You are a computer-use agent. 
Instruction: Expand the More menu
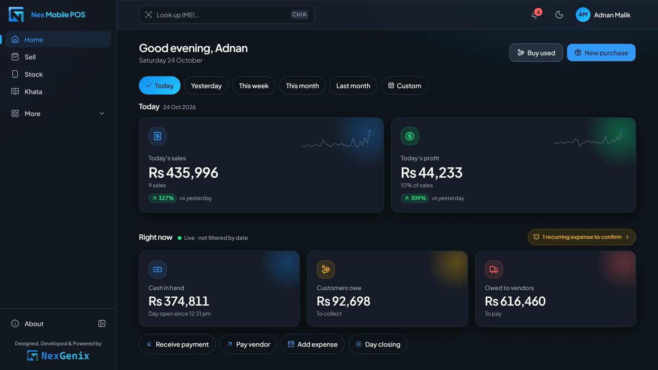click(58, 113)
